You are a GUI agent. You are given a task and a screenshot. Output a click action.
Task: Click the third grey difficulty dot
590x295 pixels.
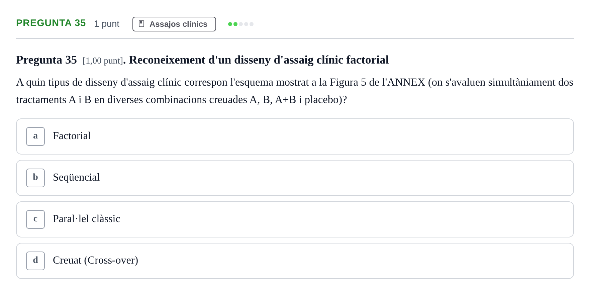(x=241, y=24)
